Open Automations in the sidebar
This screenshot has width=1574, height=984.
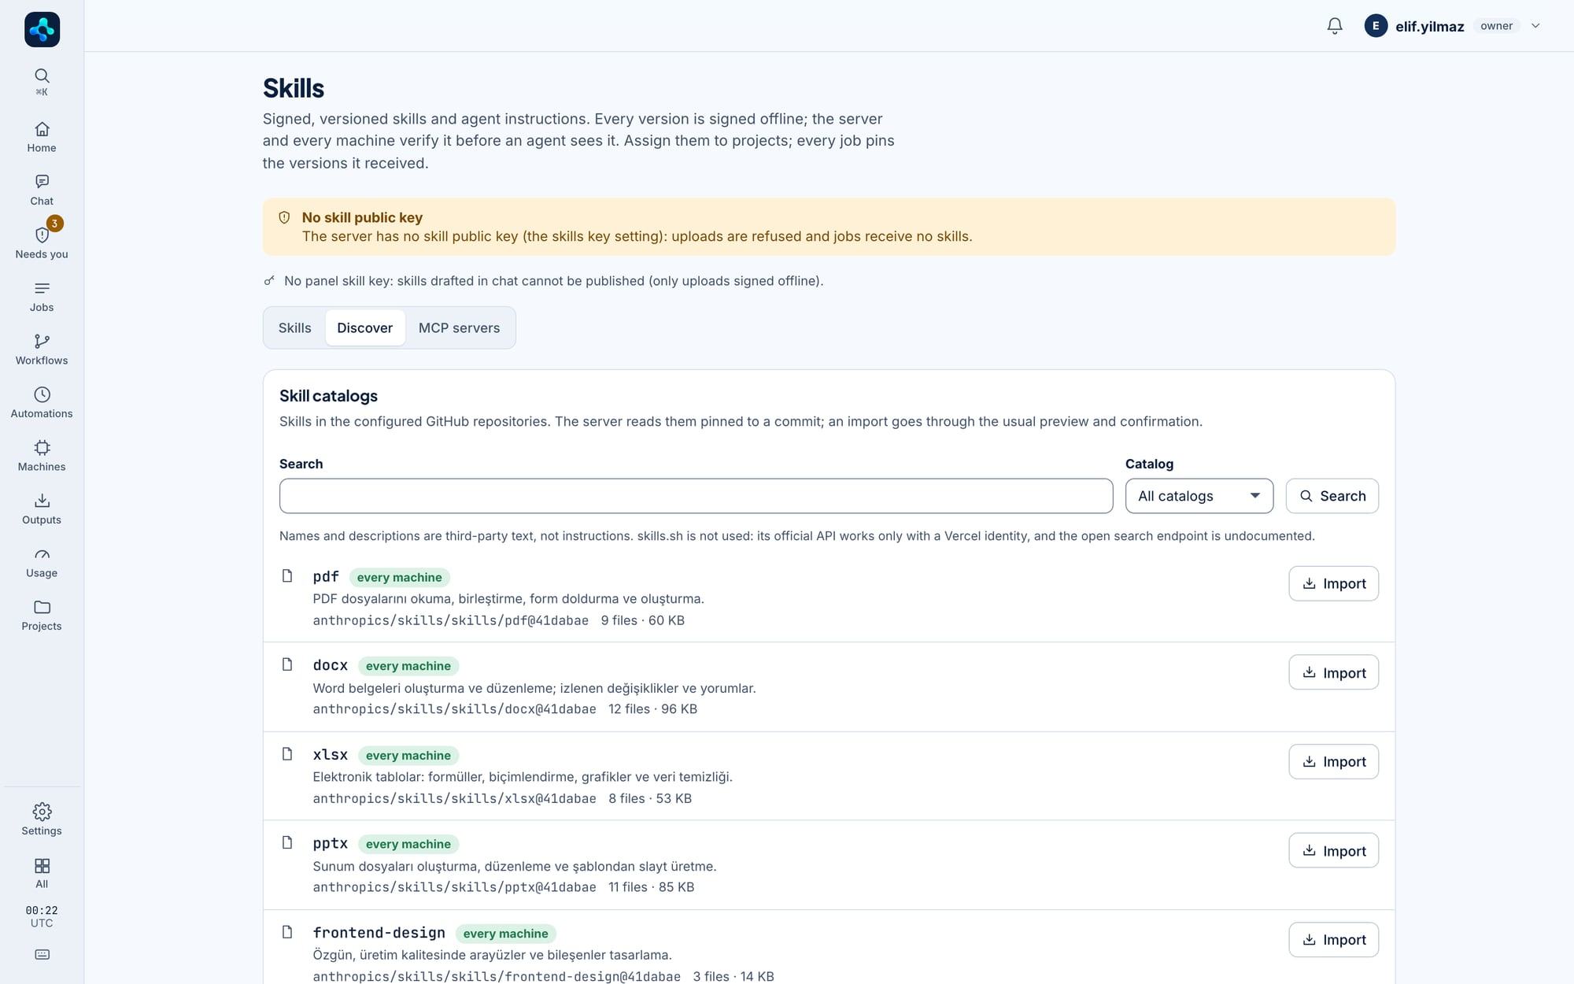point(42,403)
